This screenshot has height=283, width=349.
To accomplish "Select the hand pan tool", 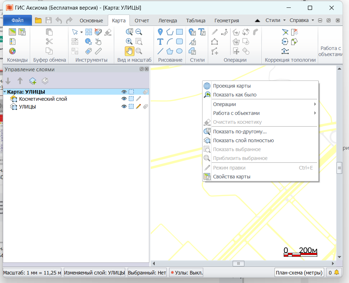I will point(129,51).
